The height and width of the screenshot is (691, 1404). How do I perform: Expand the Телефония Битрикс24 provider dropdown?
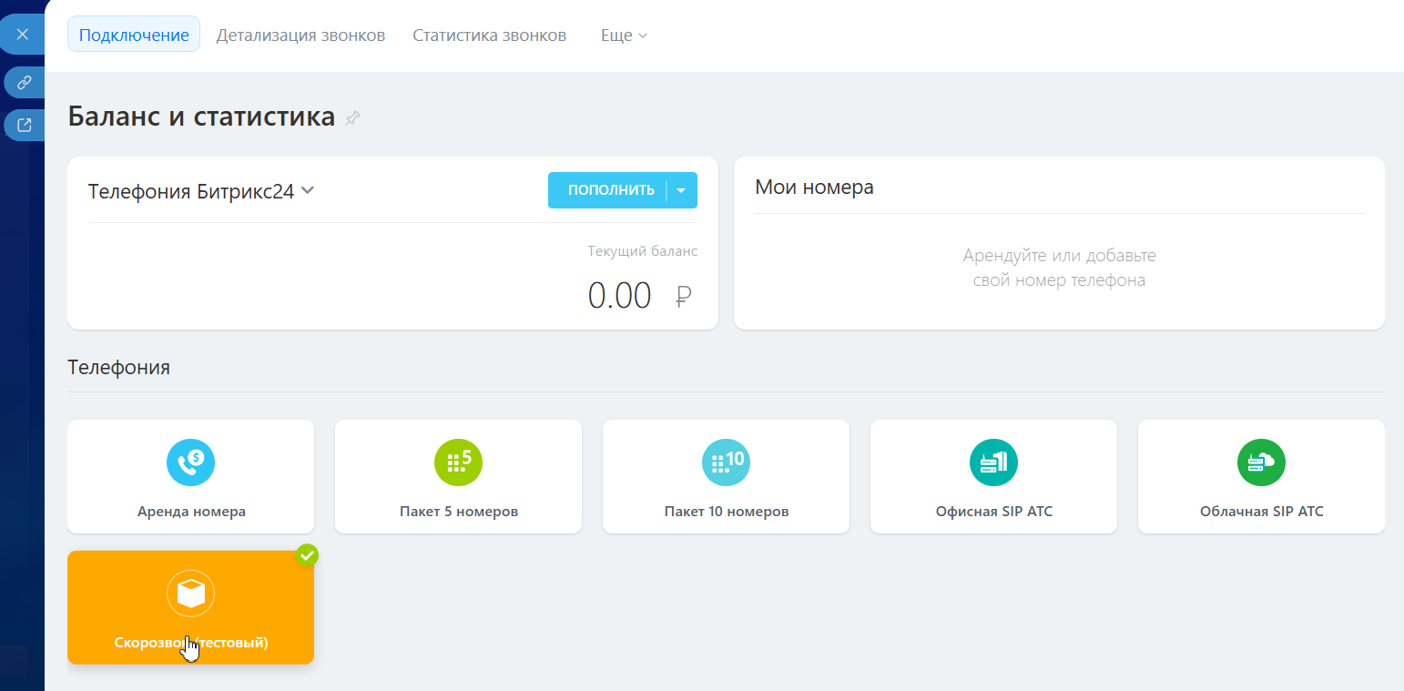[308, 190]
